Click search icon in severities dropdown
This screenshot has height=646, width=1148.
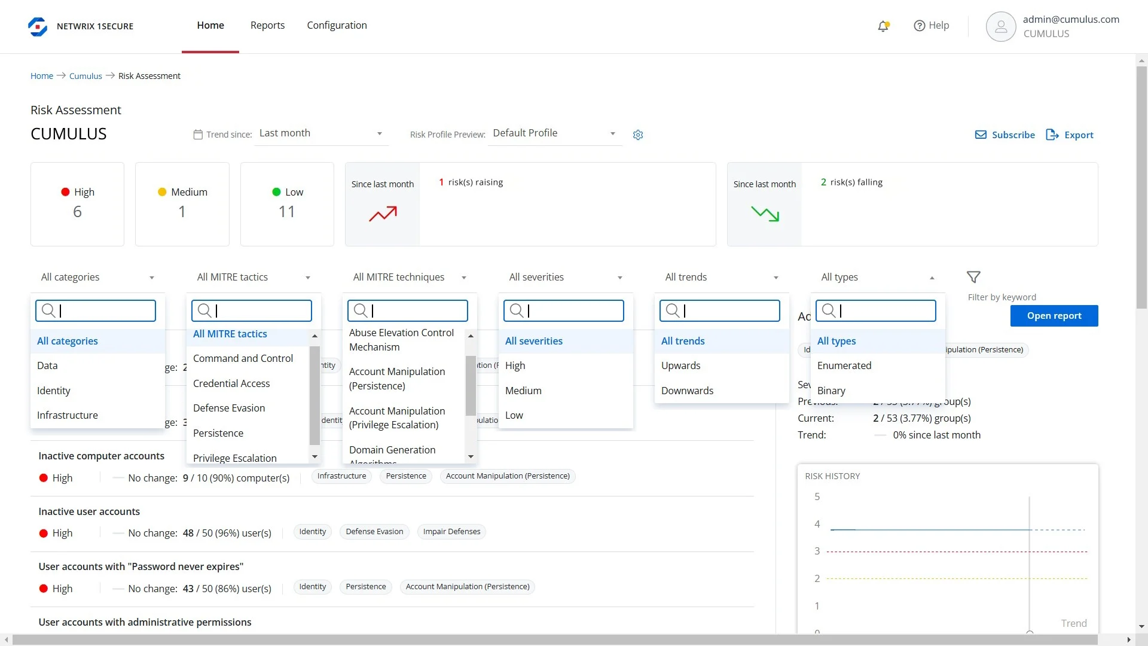point(517,310)
